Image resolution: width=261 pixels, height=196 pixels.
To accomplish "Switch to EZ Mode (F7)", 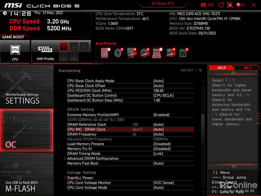I will tap(163, 3).
